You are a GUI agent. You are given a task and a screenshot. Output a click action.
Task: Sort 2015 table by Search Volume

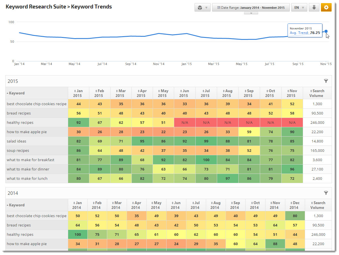(317, 93)
